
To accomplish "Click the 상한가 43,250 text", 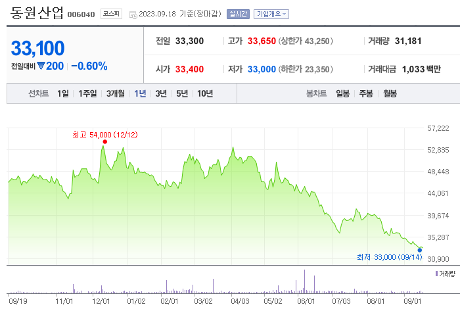I will (x=306, y=41).
